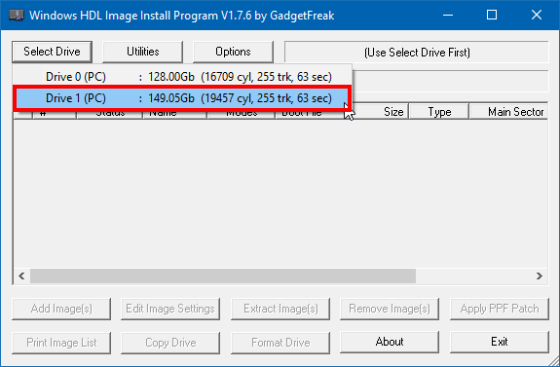Open the Utilities menu
Image resolution: width=560 pixels, height=367 pixels.
[142, 52]
